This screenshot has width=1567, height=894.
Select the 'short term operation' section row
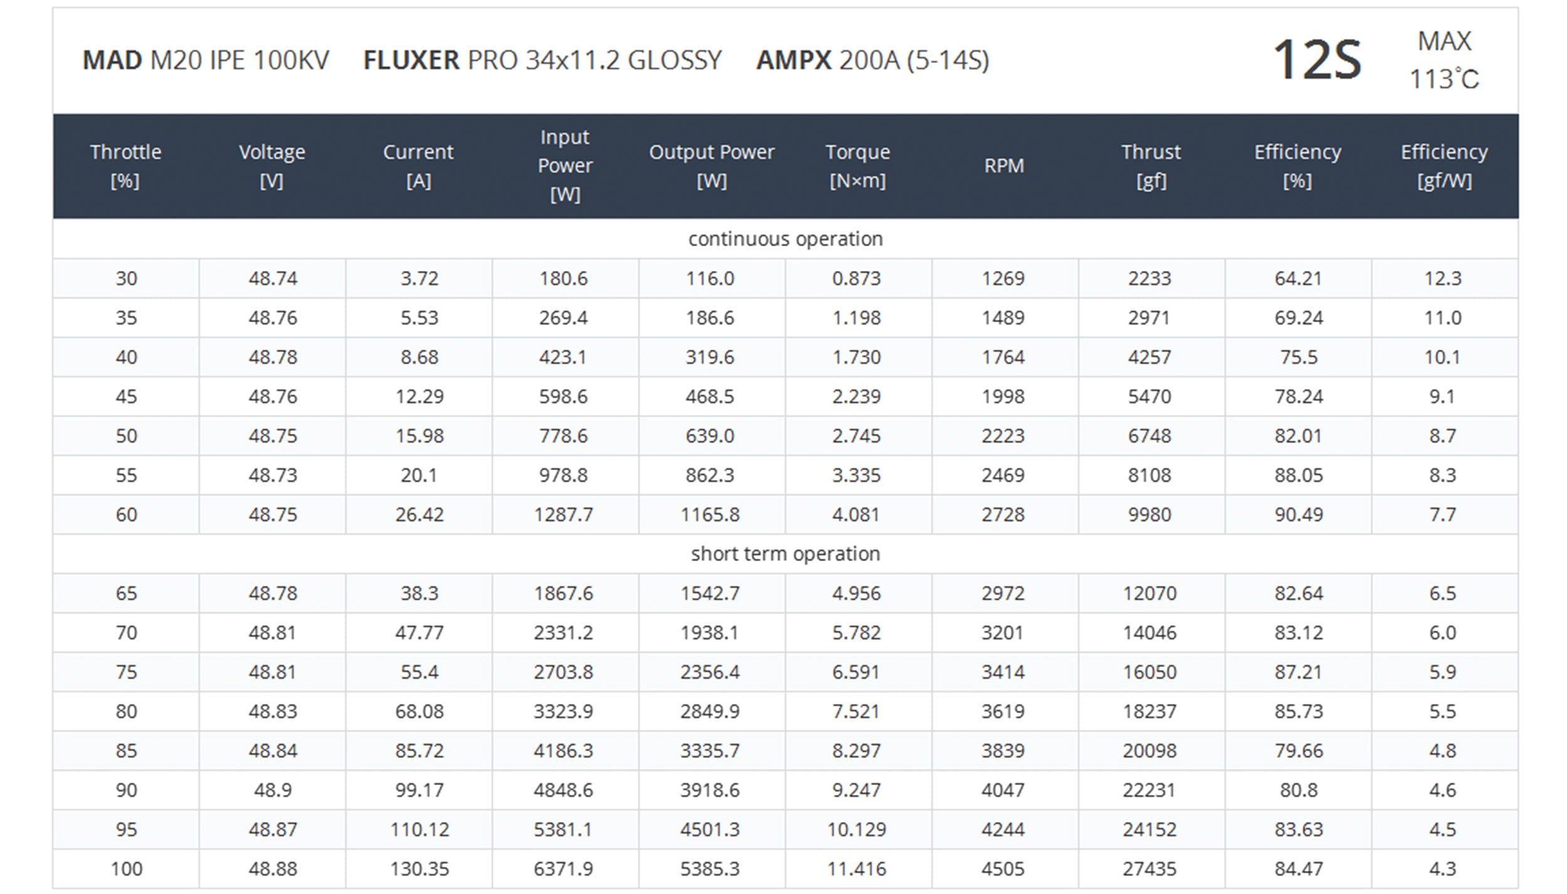pyautogui.click(x=785, y=554)
